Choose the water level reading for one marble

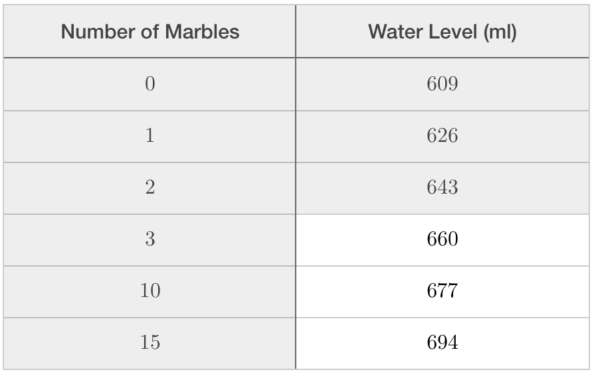point(443,136)
